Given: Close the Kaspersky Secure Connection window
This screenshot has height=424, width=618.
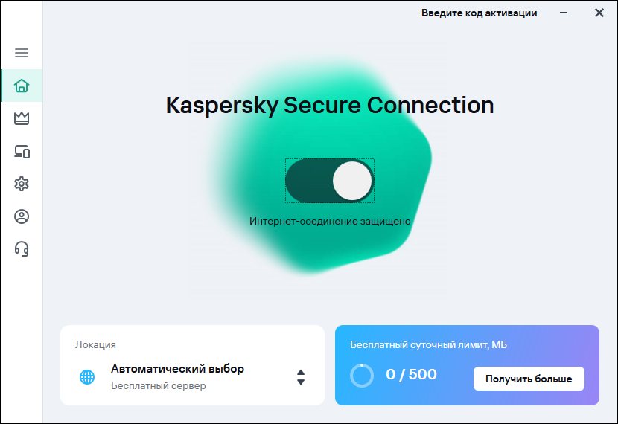Looking at the screenshot, I should pyautogui.click(x=599, y=13).
